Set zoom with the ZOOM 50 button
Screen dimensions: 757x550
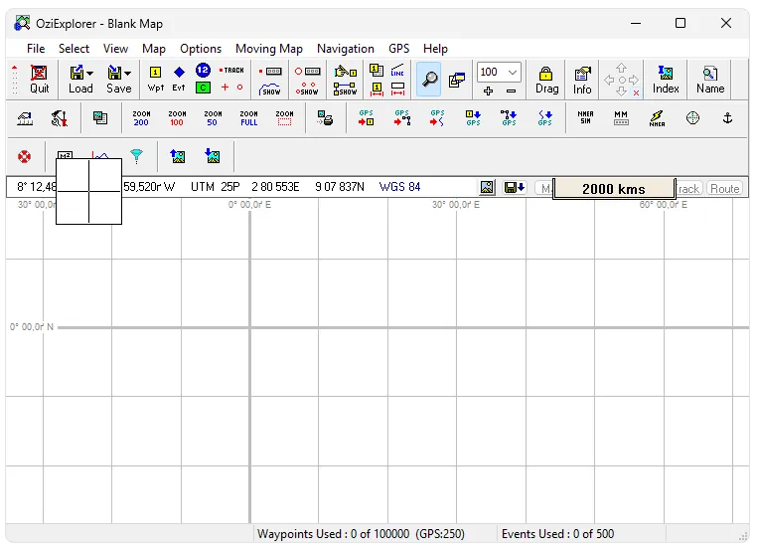pos(213,118)
